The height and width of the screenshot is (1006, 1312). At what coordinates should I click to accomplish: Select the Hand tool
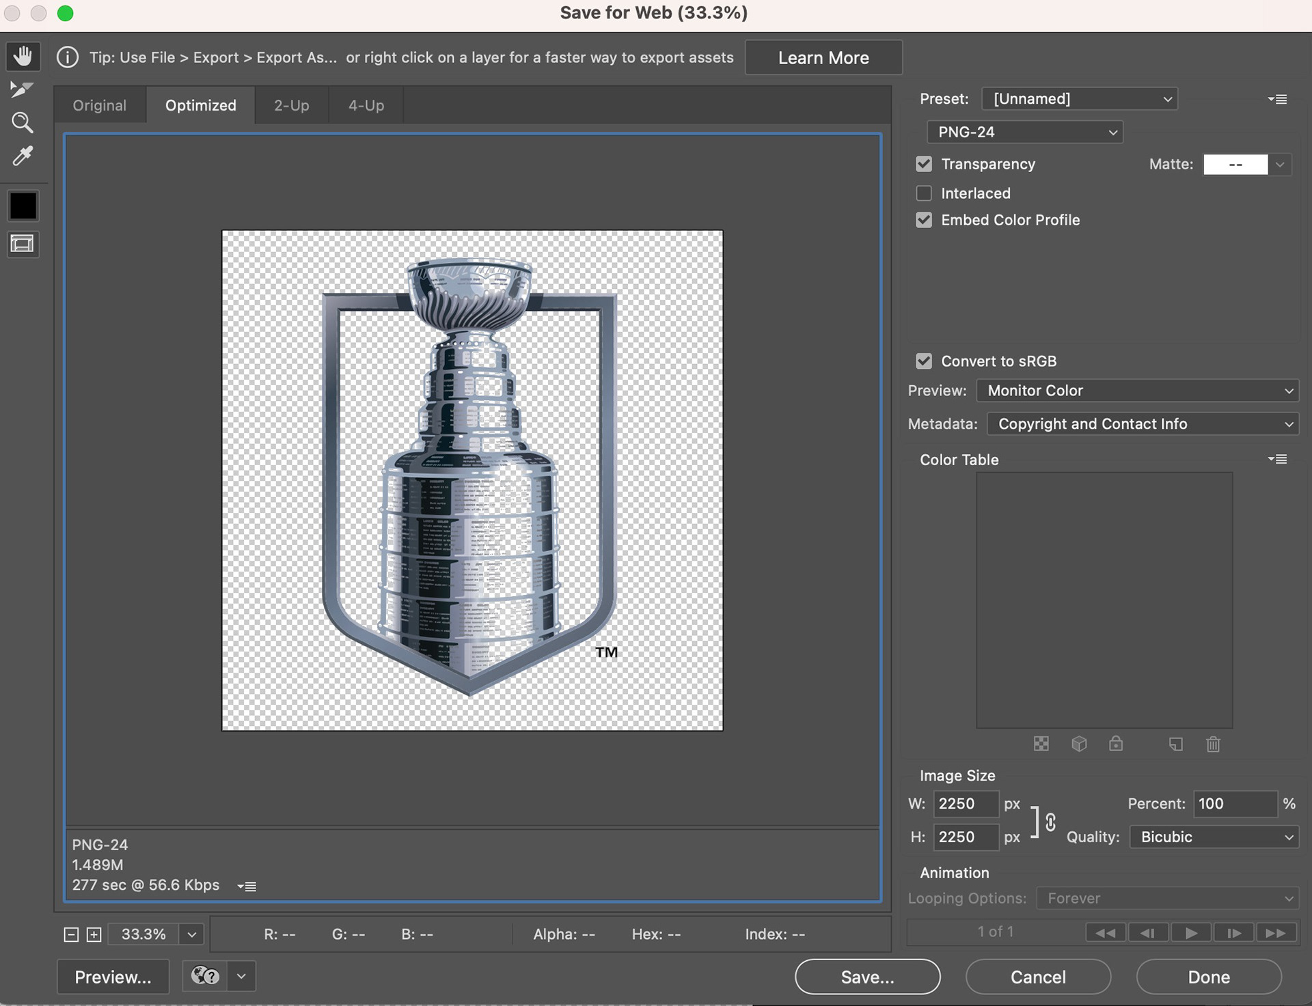[23, 56]
